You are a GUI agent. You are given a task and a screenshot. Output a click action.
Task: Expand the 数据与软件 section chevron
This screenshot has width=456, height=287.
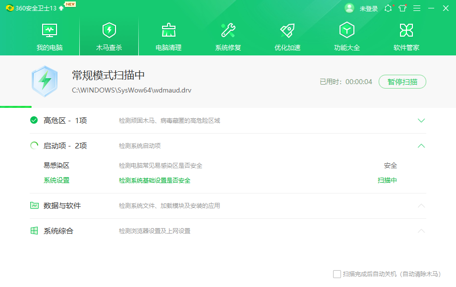point(421,206)
